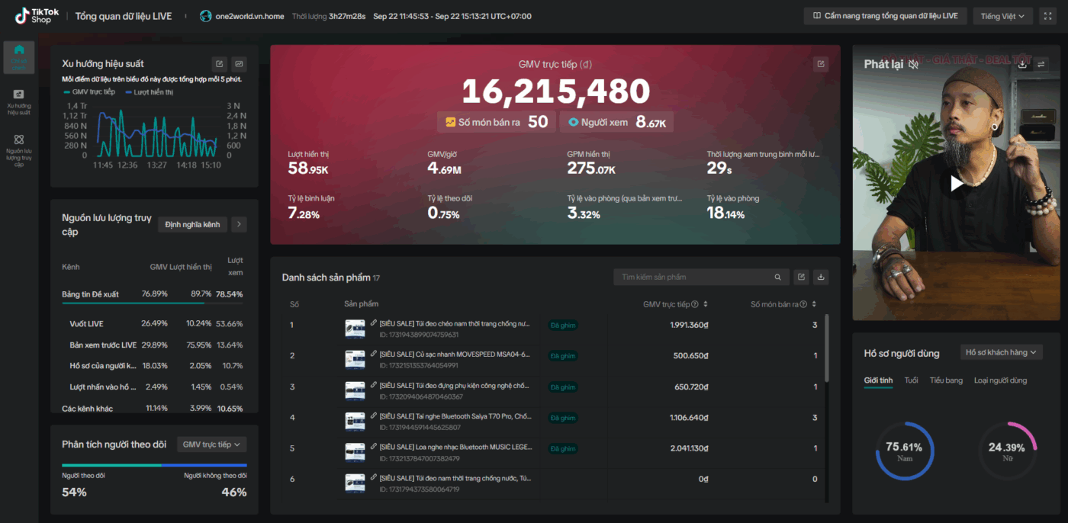This screenshot has width=1068, height=523.
Task: Click the edit icon on the GMV trực tiếp card
Action: pos(821,64)
